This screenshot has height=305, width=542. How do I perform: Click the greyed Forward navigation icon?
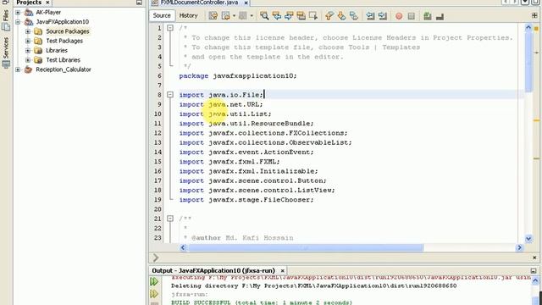click(x=243, y=16)
